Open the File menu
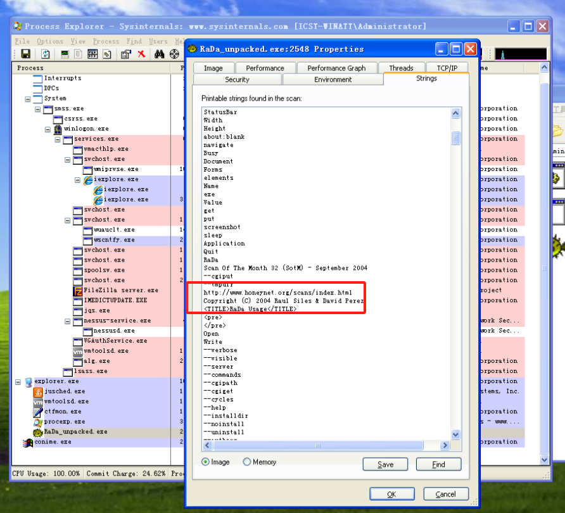This screenshot has width=565, height=513. coord(22,41)
